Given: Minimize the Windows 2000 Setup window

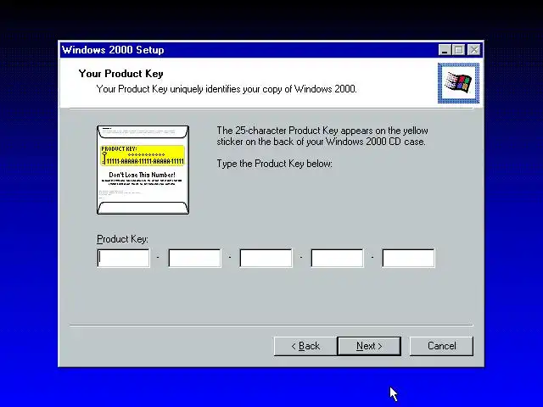Looking at the screenshot, I should (445, 50).
